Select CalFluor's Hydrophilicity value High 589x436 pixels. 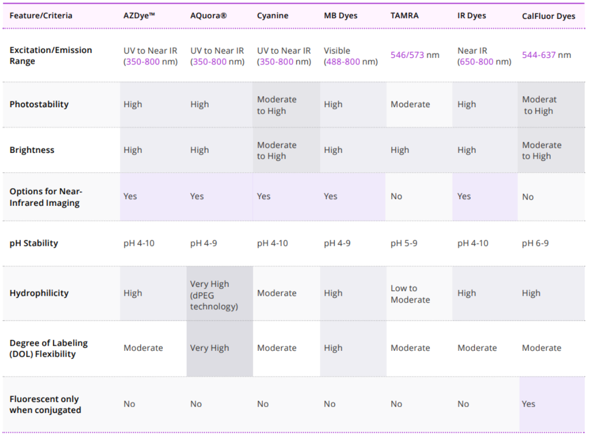pos(531,293)
